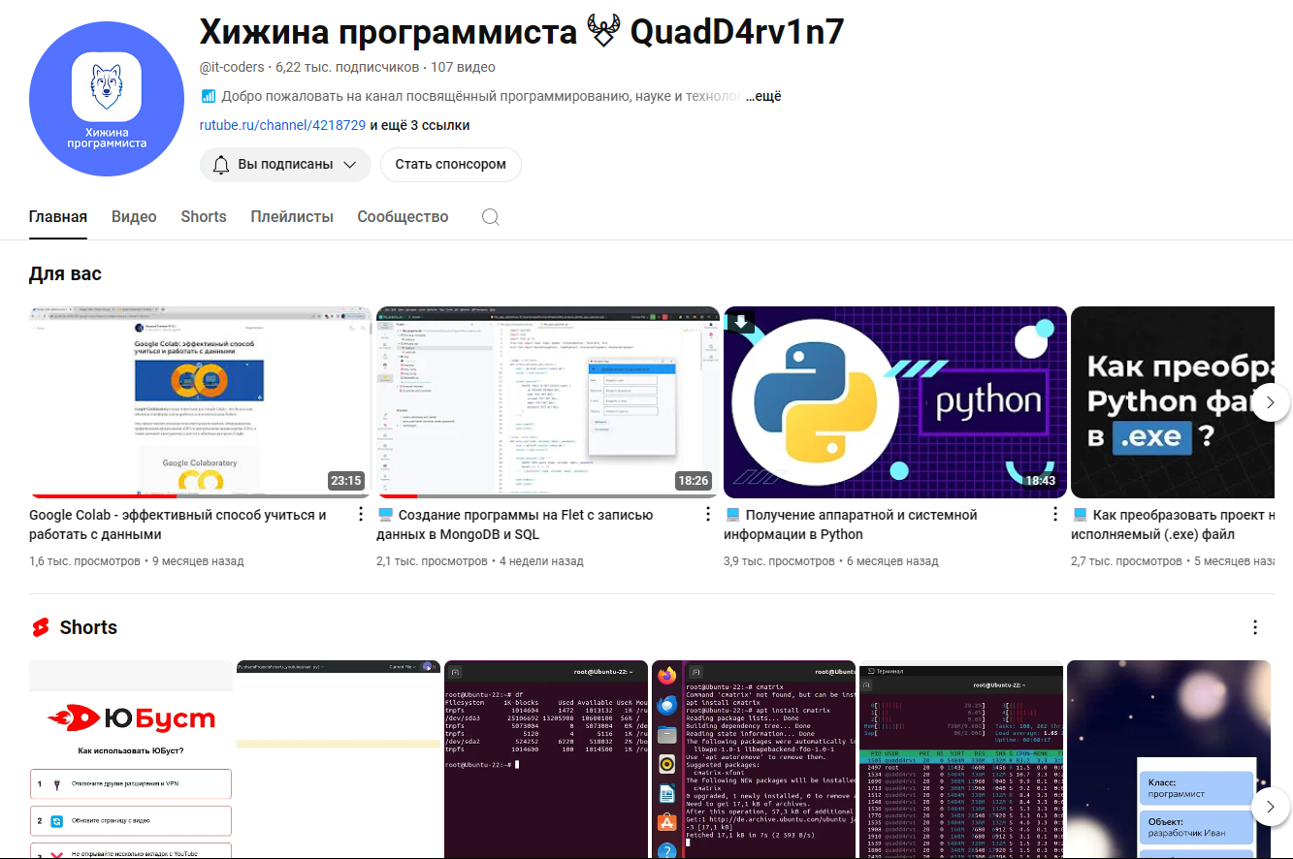Open the ЮБуст Shorts thumbnail
Screen dimensions: 1293x859
(131, 759)
